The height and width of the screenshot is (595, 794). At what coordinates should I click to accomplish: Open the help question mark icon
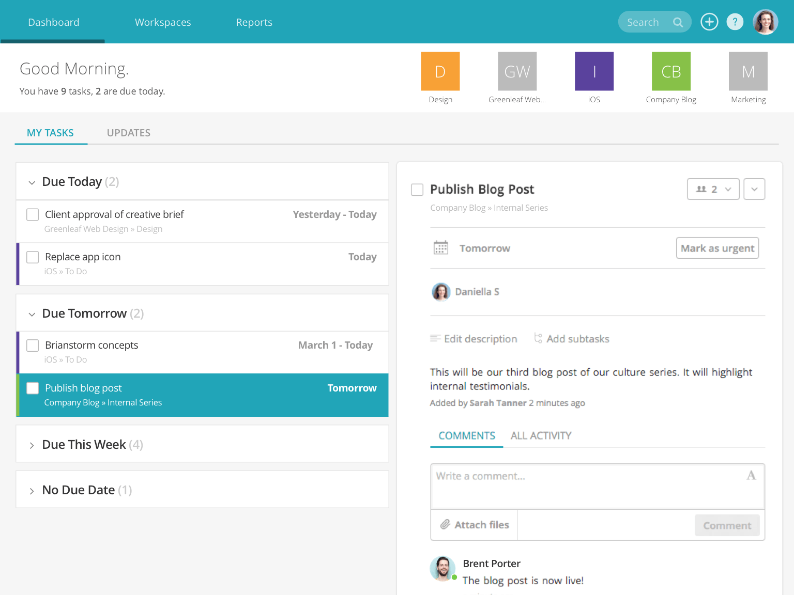click(x=735, y=22)
